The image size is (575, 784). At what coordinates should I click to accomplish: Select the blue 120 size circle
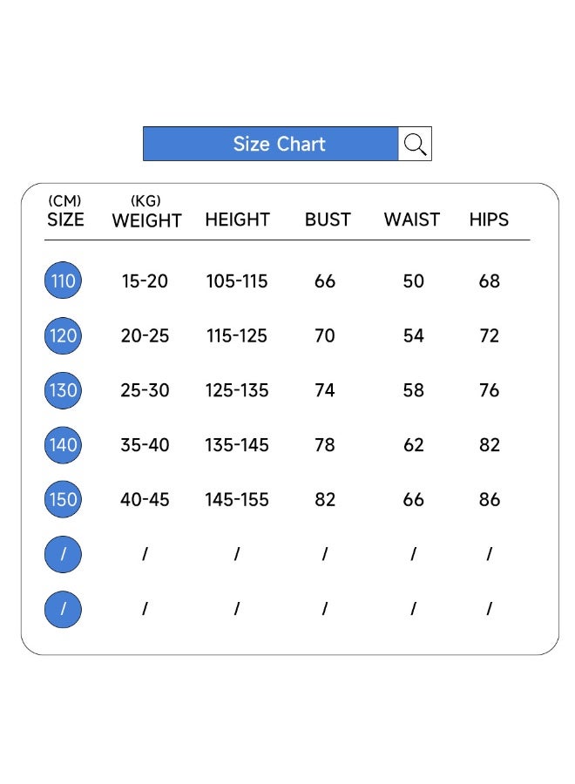pyautogui.click(x=63, y=335)
